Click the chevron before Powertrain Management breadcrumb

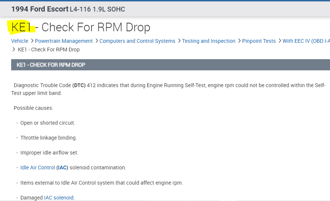[x=32, y=41]
